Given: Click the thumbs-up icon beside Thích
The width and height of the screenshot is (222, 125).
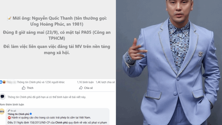Looking at the screenshot, I should 24,88.
